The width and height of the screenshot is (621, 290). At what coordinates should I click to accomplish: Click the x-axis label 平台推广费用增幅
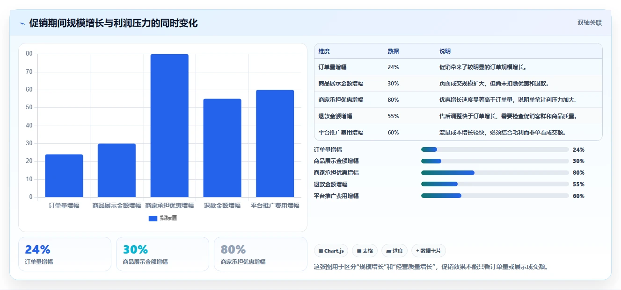pos(275,205)
